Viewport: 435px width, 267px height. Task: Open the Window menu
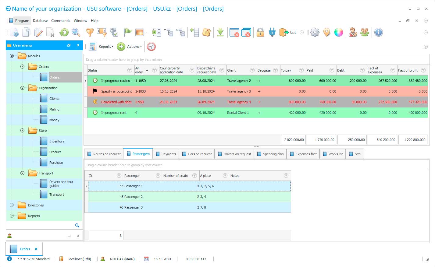tap(80, 21)
